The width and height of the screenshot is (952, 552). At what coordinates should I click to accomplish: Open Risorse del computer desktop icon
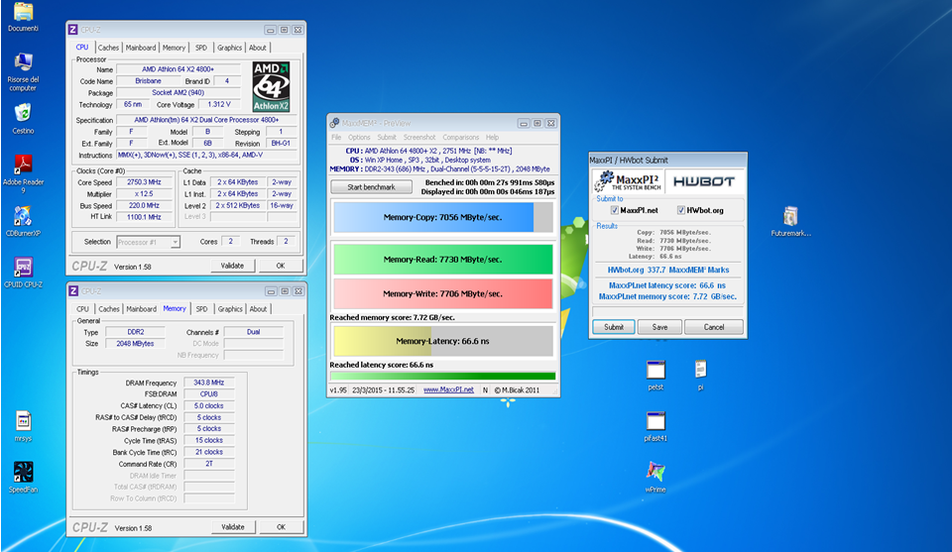tap(23, 71)
